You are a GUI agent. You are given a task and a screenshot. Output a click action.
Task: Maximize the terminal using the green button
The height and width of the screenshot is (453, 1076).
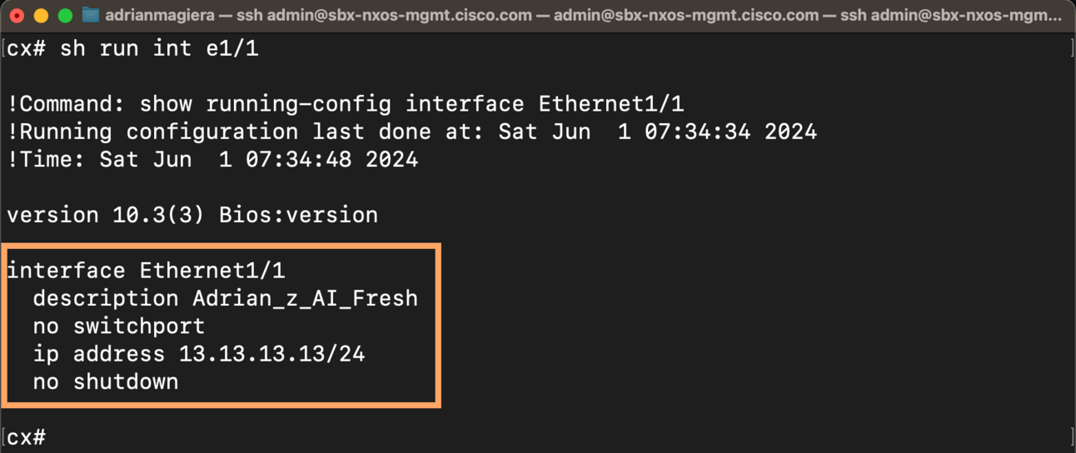point(65,15)
